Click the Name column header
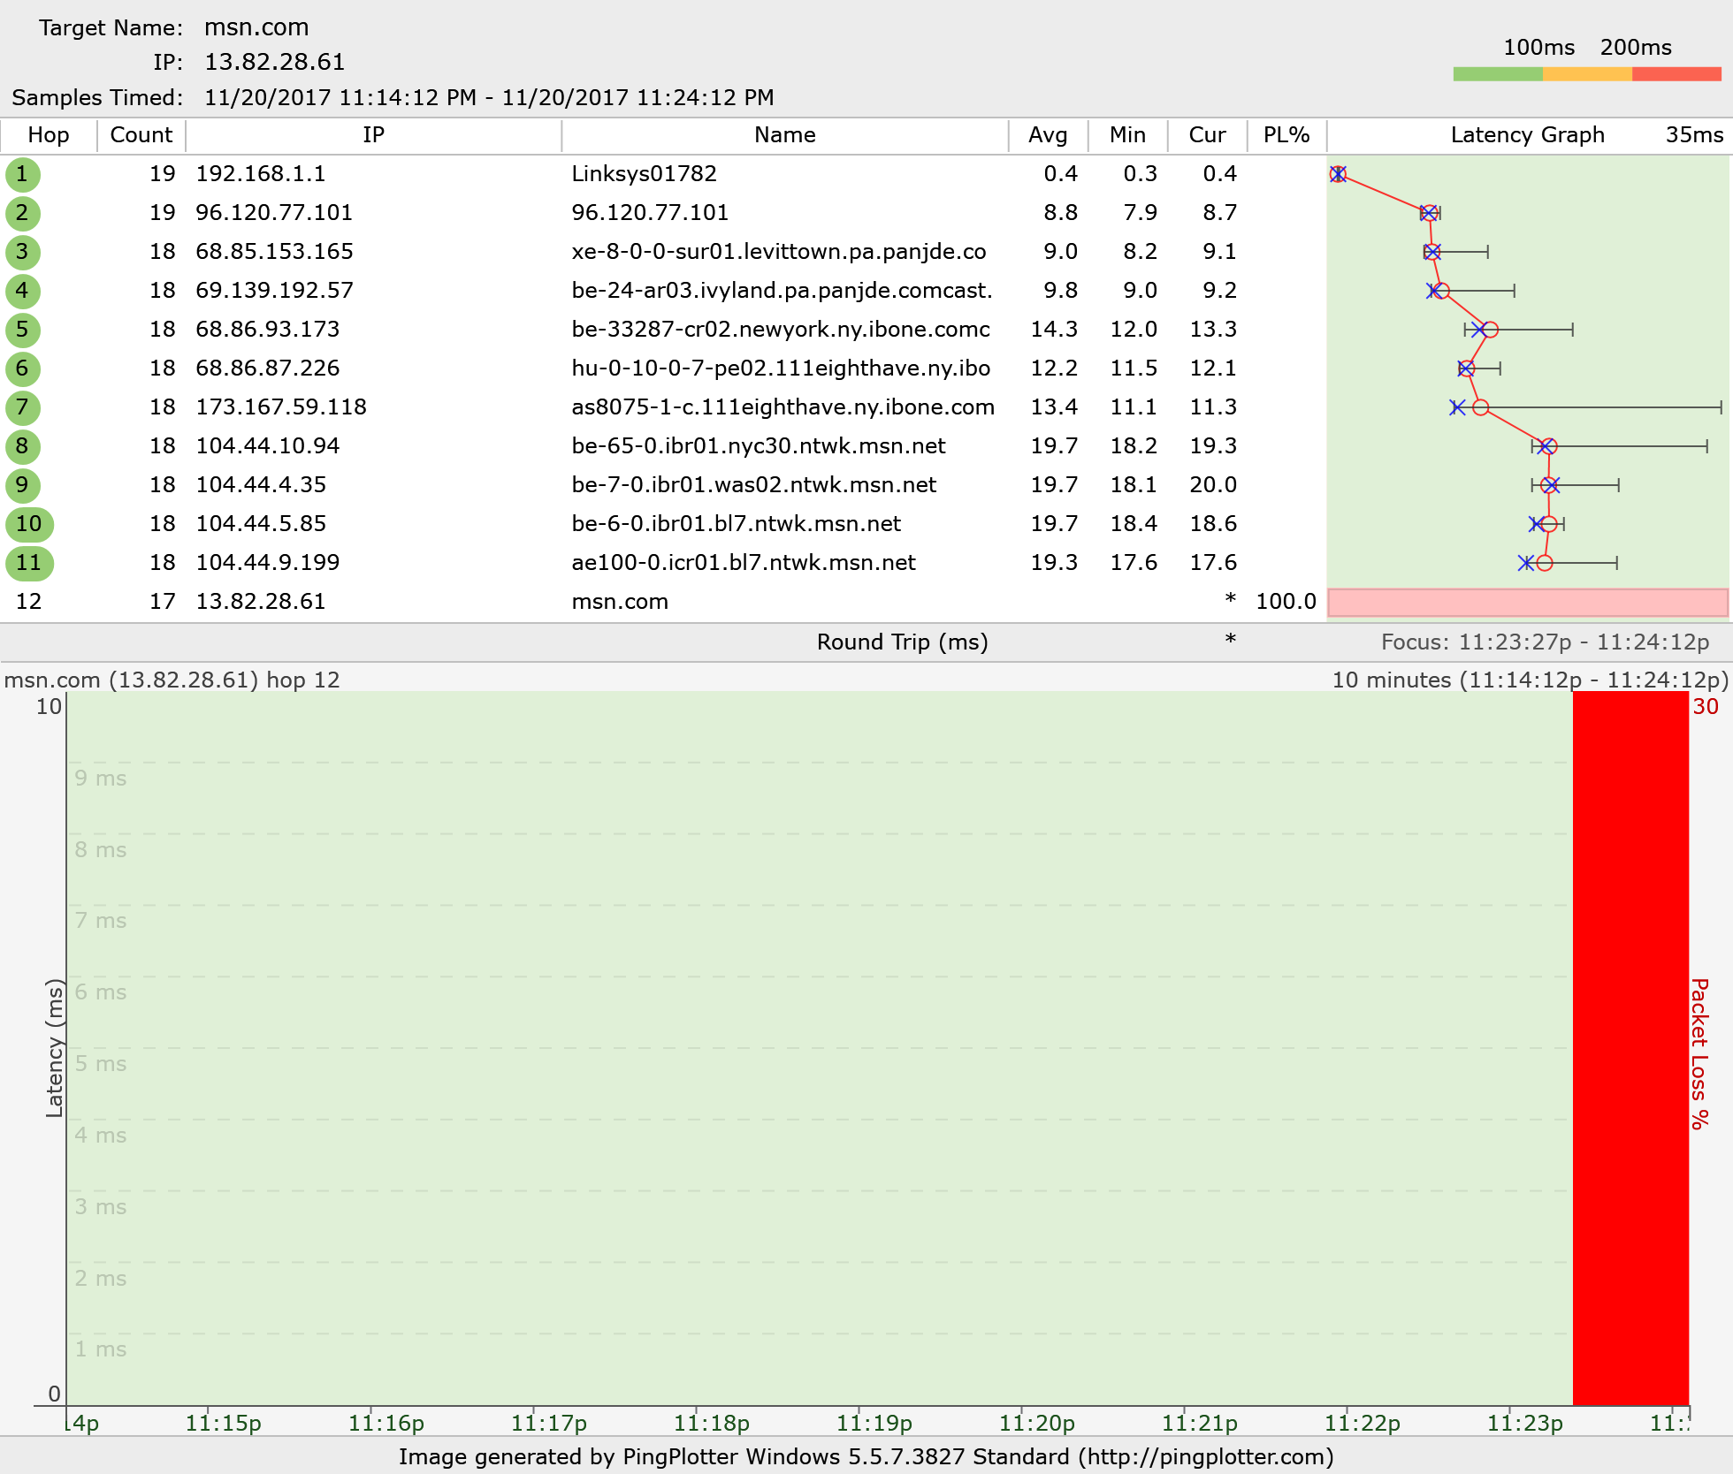 tap(784, 135)
